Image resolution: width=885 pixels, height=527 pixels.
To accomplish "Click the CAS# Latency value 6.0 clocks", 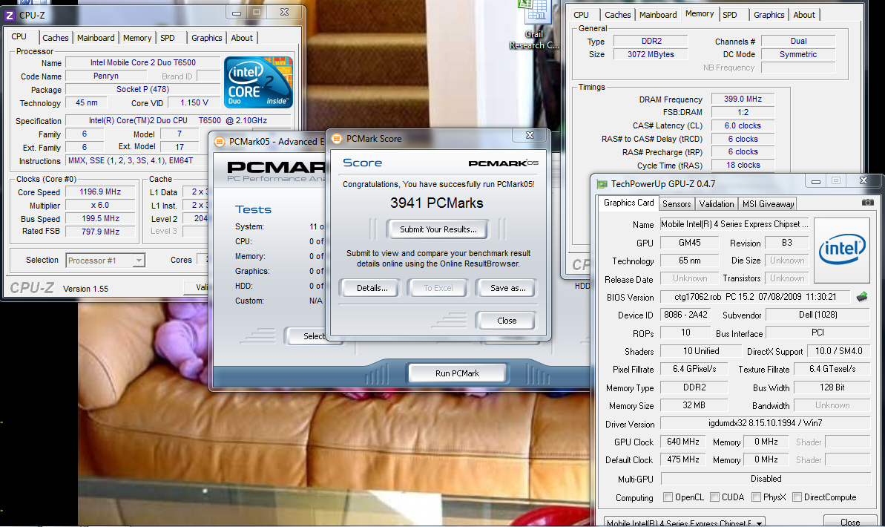I will [743, 125].
